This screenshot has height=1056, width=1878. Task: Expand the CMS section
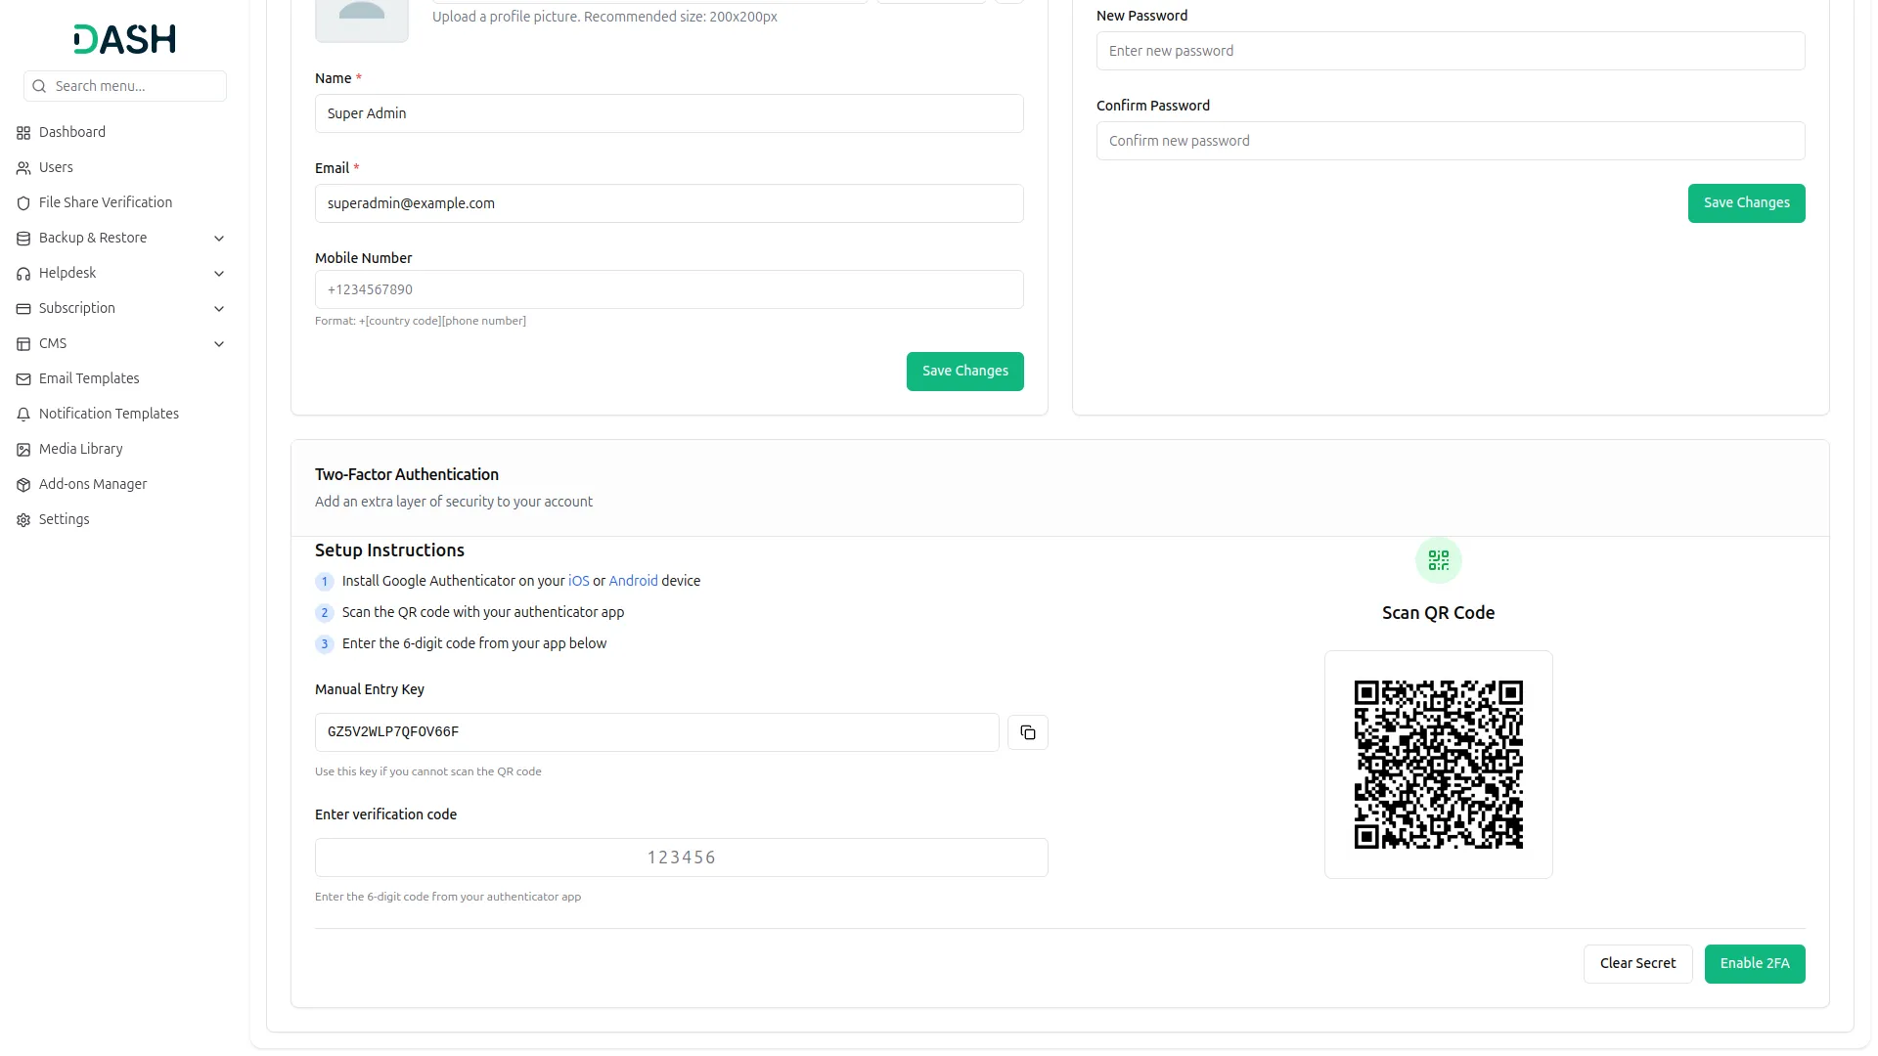click(x=219, y=343)
